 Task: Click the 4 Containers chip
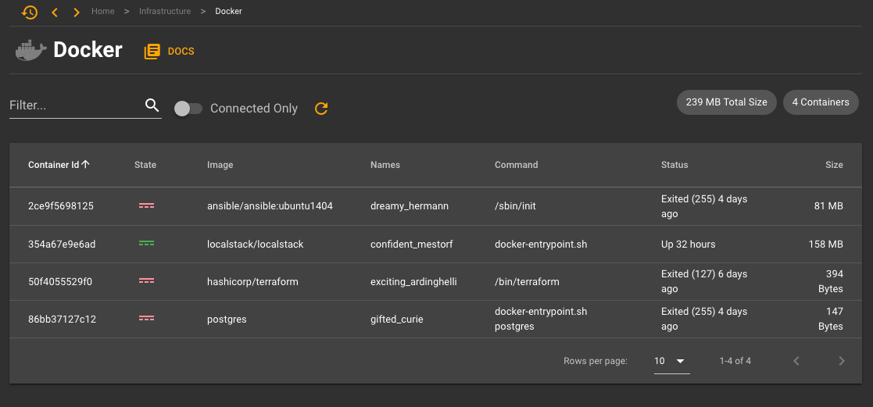(x=821, y=102)
